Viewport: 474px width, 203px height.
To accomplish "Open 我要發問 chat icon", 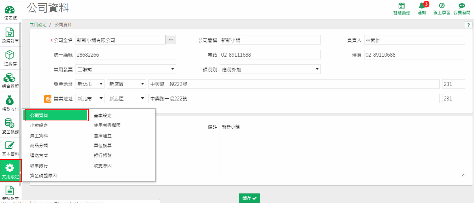I will (462, 6).
